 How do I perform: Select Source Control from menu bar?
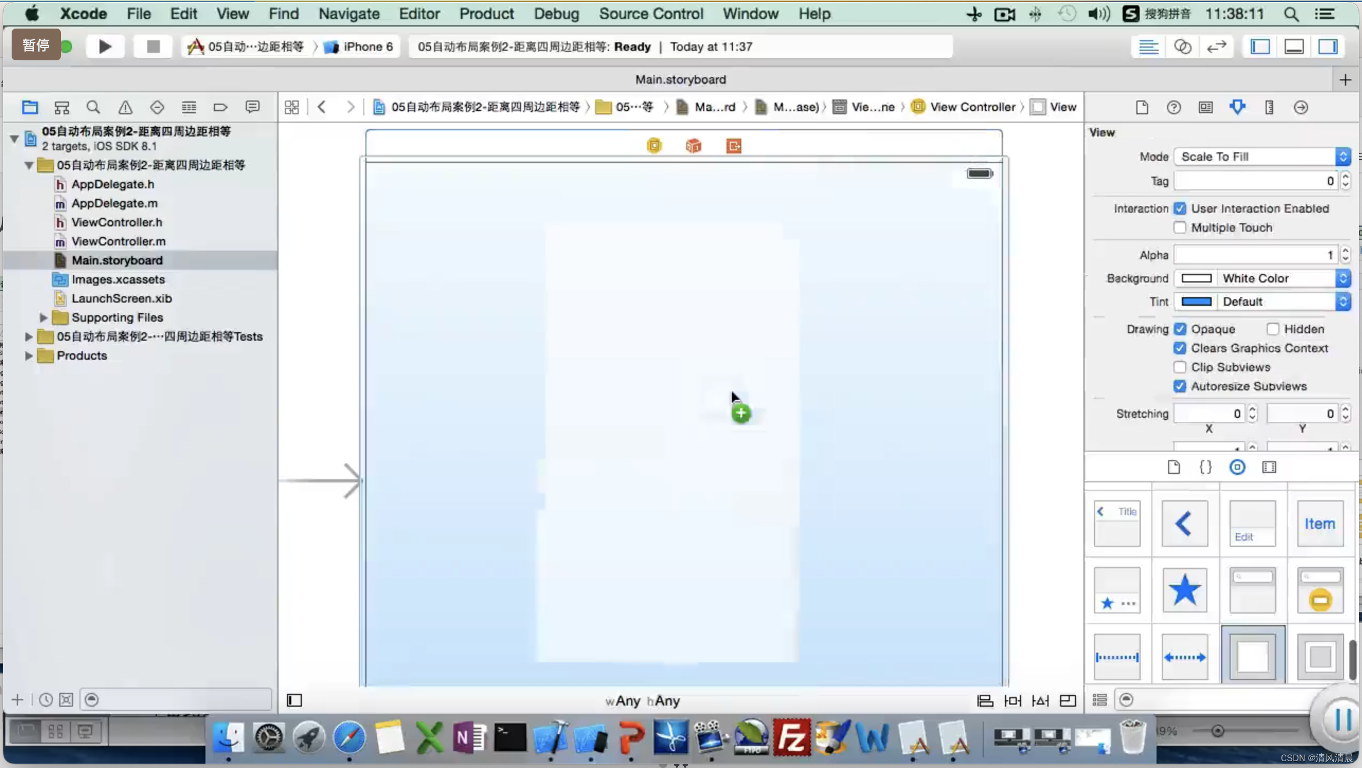(x=652, y=13)
